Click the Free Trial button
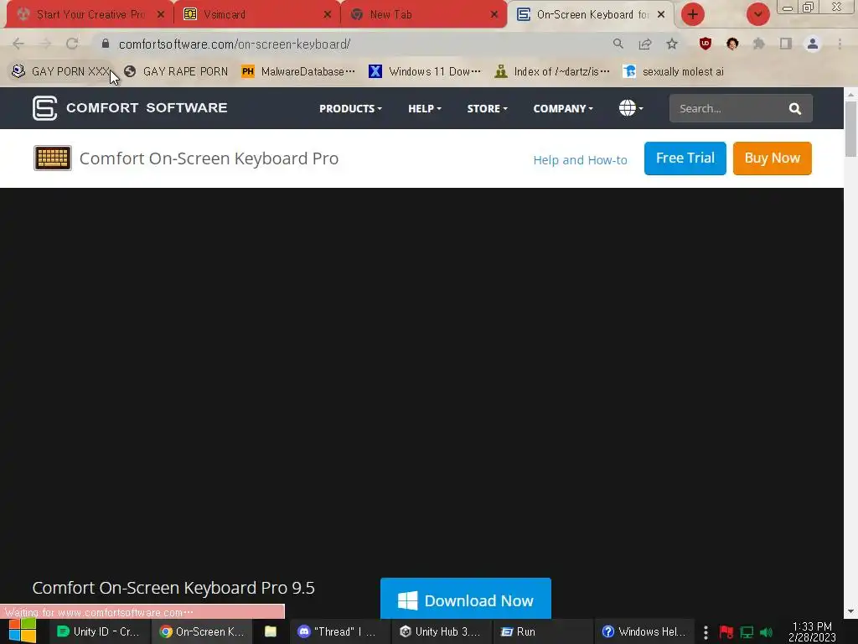The height and width of the screenshot is (644, 858). pos(685,158)
